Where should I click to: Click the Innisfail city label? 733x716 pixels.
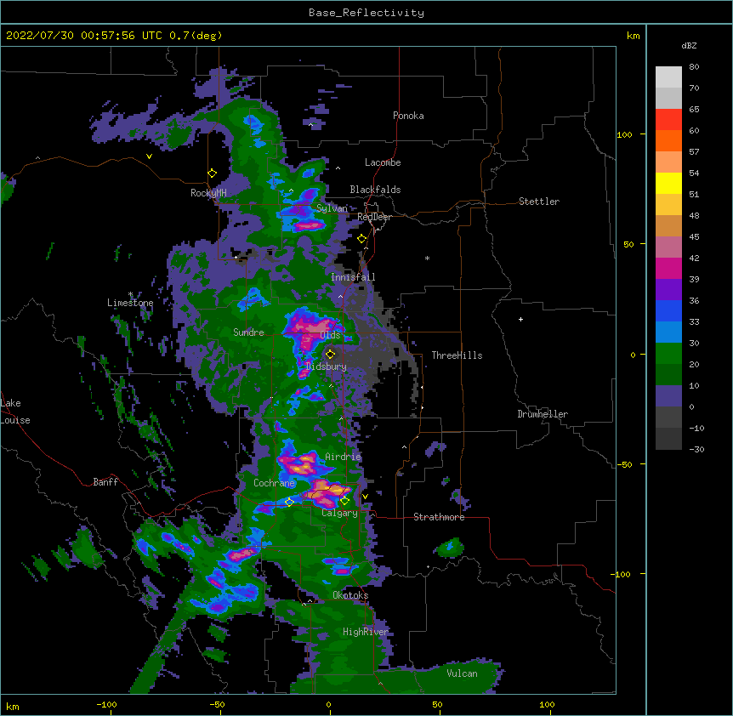coord(353,277)
